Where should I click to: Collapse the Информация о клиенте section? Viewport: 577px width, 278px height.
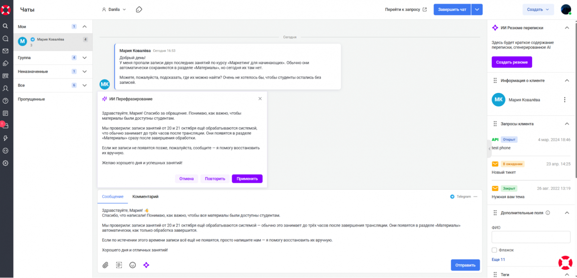coord(567,81)
